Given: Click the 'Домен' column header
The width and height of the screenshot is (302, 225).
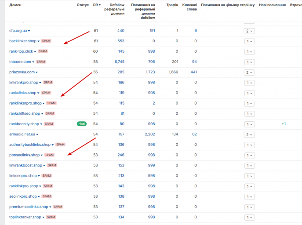Looking at the screenshot, I should pyautogui.click(x=15, y=5).
